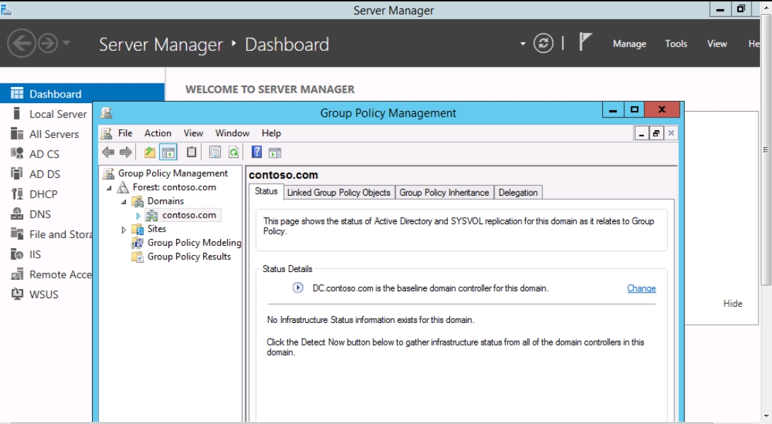
Task: Expand the Sites tree node
Action: [124, 230]
